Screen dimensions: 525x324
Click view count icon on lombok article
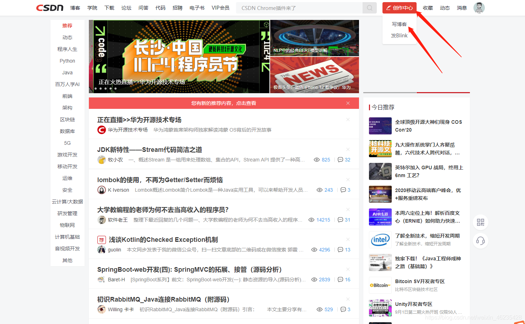[320, 190]
